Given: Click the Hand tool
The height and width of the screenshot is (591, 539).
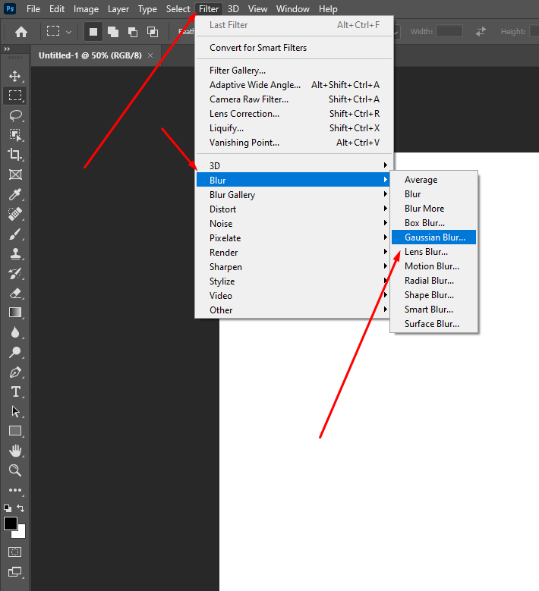Looking at the screenshot, I should coord(14,451).
